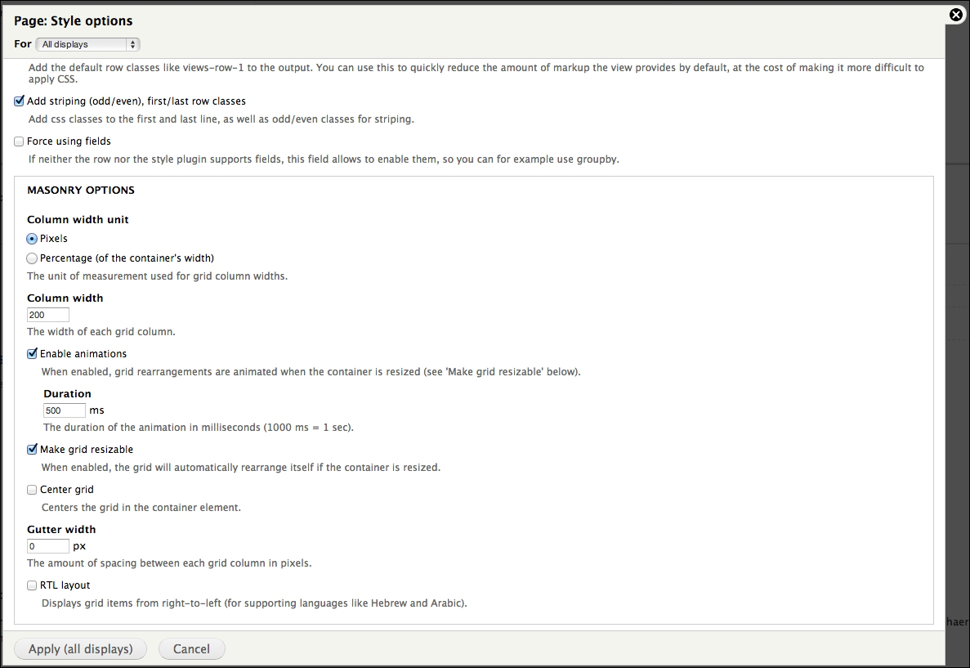Image resolution: width=970 pixels, height=668 pixels.
Task: Toggle Add striping first/last row classes
Action: pos(20,101)
